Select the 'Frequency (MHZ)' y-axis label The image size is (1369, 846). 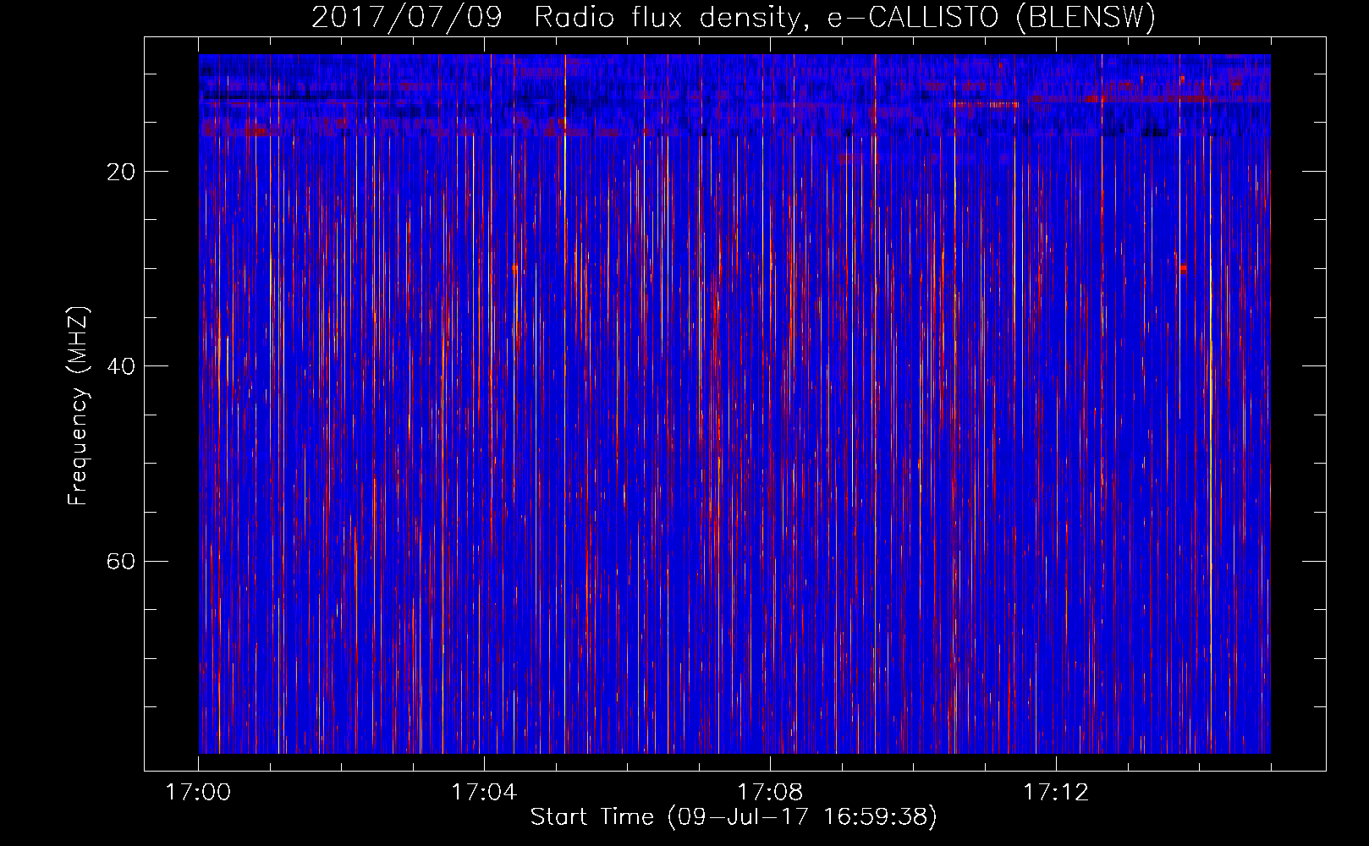(x=78, y=406)
